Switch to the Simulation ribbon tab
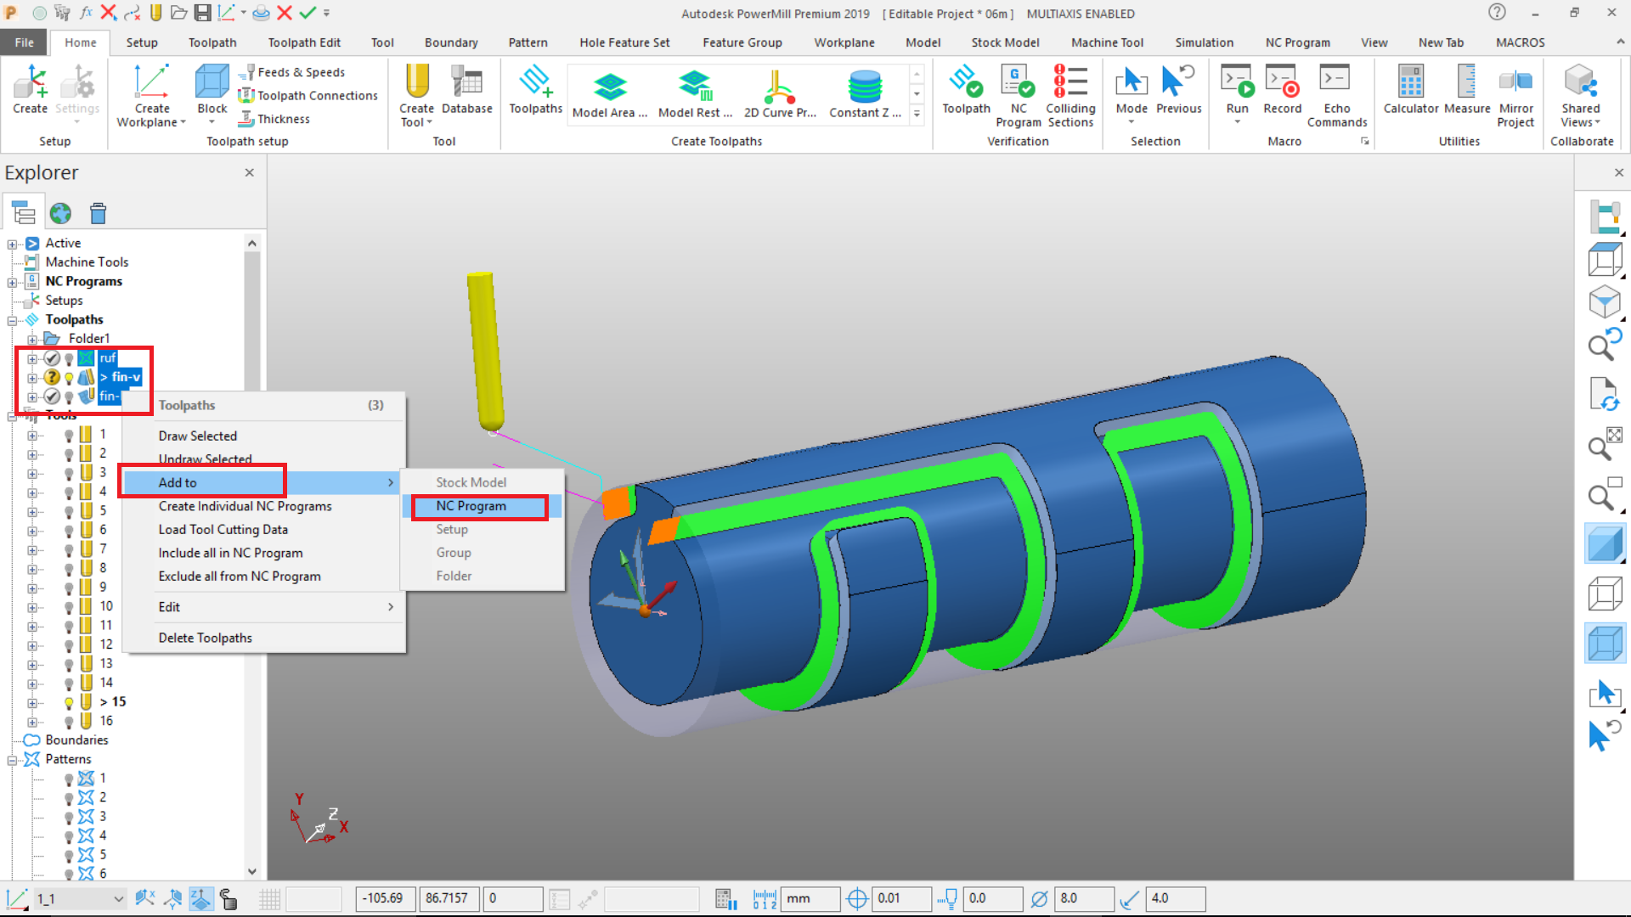The width and height of the screenshot is (1631, 917). [1204, 42]
